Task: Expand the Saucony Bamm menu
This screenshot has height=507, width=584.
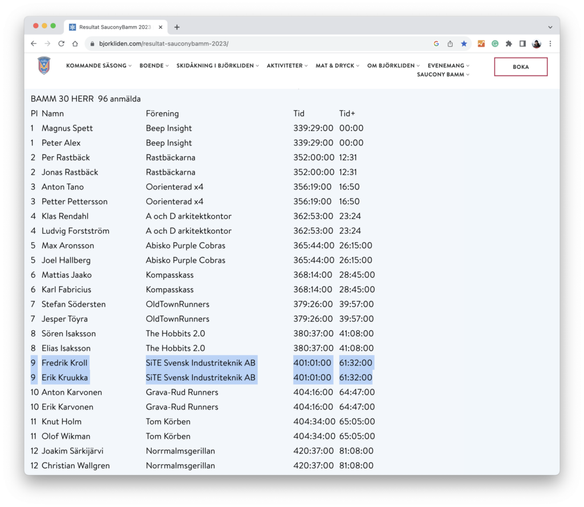Action: [x=443, y=75]
